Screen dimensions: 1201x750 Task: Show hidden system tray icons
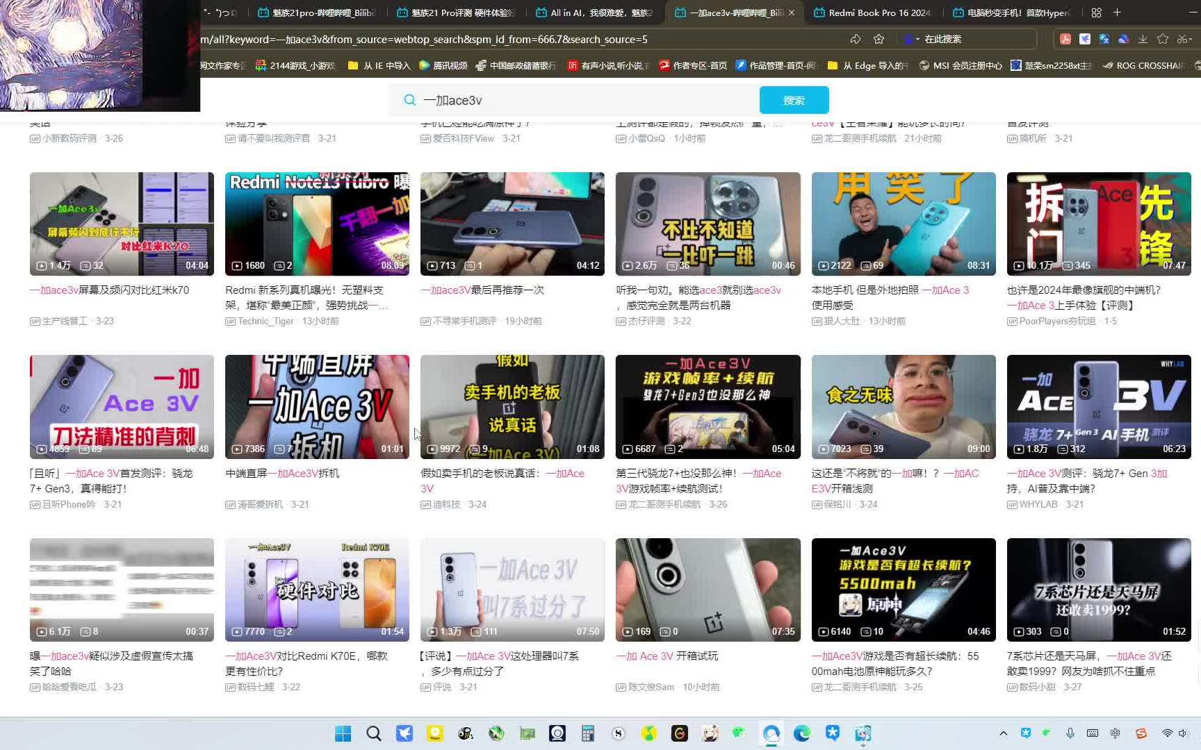pos(1003,733)
